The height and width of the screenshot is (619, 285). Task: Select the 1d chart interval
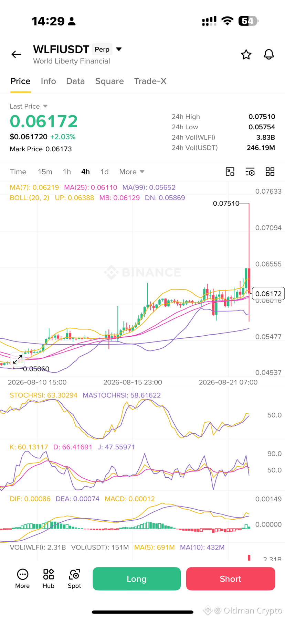(x=104, y=172)
